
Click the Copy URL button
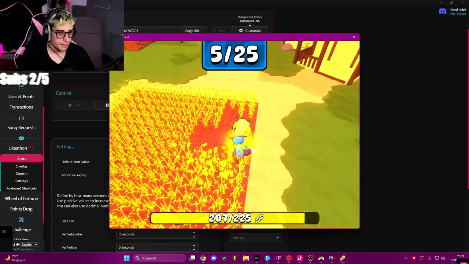(x=192, y=31)
